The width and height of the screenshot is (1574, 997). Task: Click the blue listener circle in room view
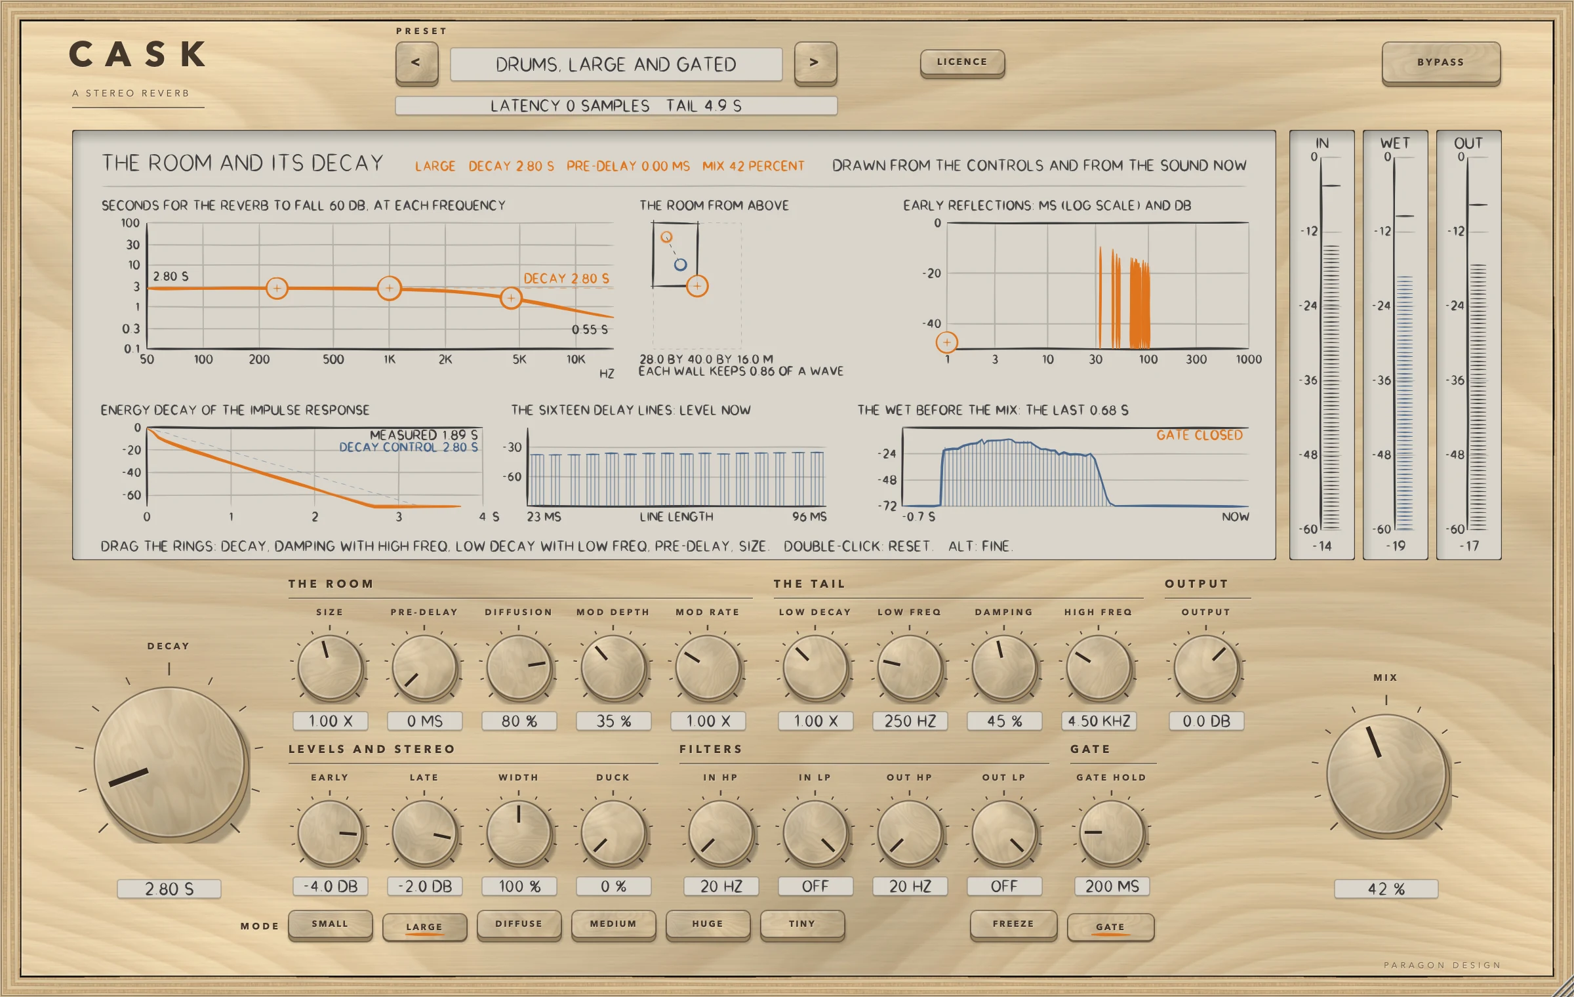click(x=681, y=264)
